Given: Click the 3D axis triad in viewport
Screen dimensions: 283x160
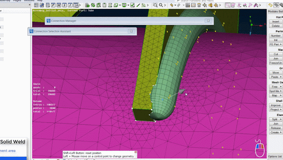Looking at the screenshot, I should click(255, 26).
